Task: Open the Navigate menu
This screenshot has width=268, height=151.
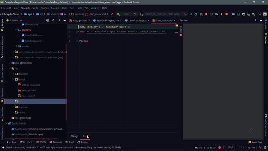Action: [26, 8]
